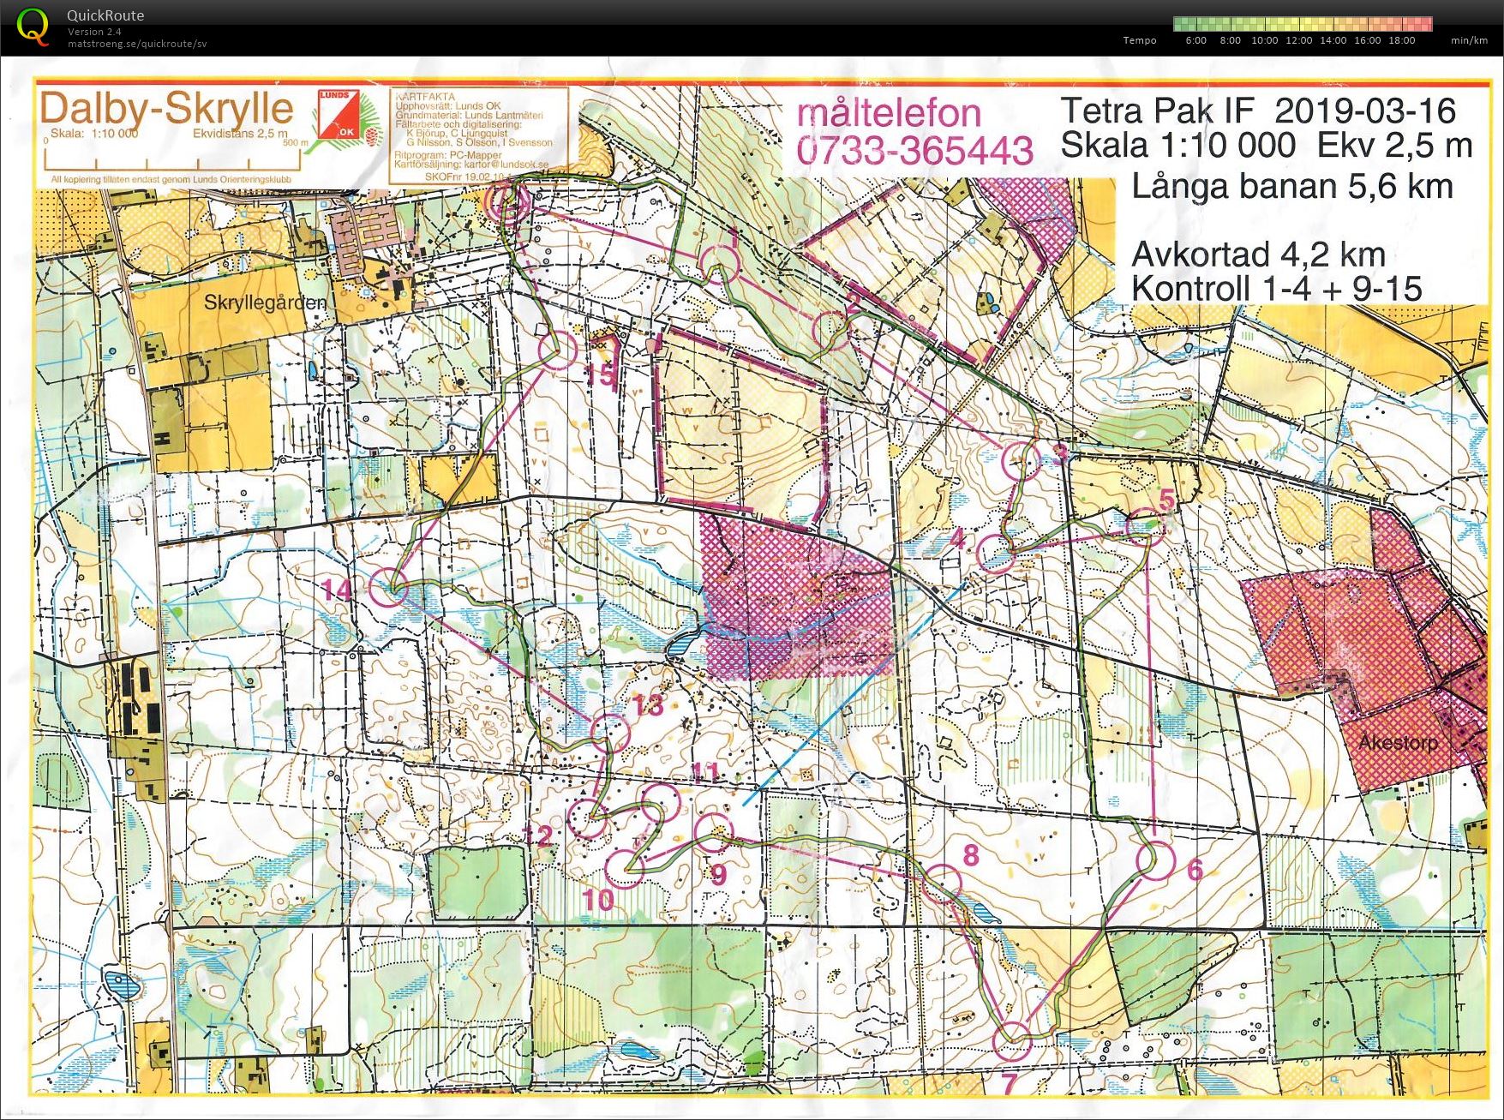Click the QuickRoute logo icon

pos(33,26)
